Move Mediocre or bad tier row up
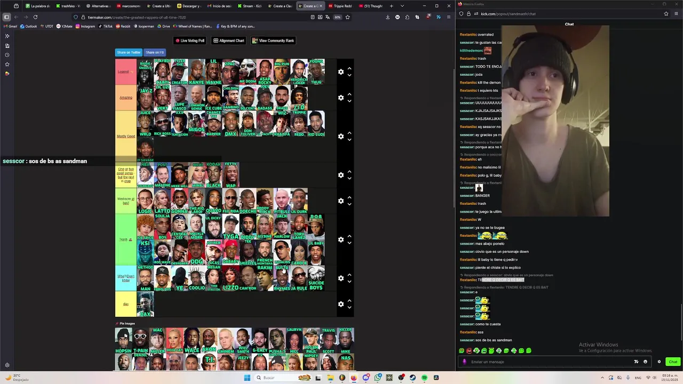The image size is (683, 384). pyautogui.click(x=350, y=198)
